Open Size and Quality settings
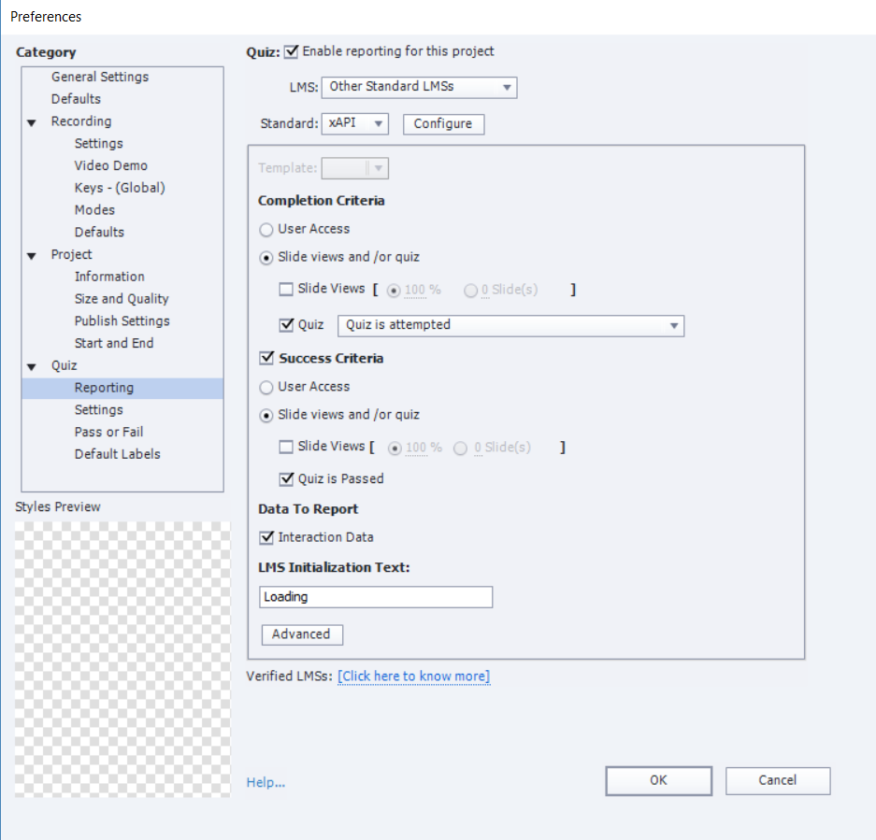 (122, 299)
